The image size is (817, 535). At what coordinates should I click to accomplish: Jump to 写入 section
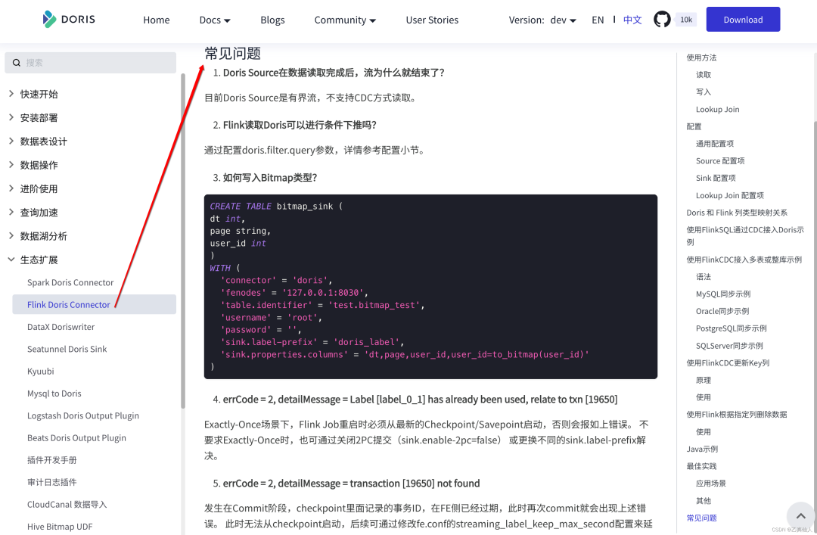(704, 92)
